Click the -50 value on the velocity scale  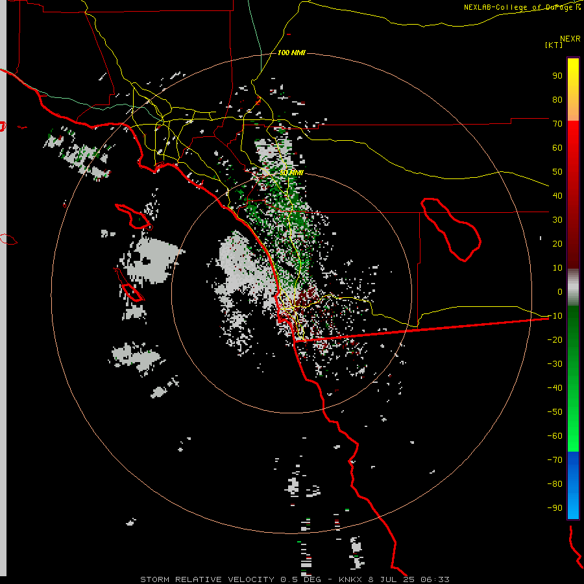coord(555,412)
